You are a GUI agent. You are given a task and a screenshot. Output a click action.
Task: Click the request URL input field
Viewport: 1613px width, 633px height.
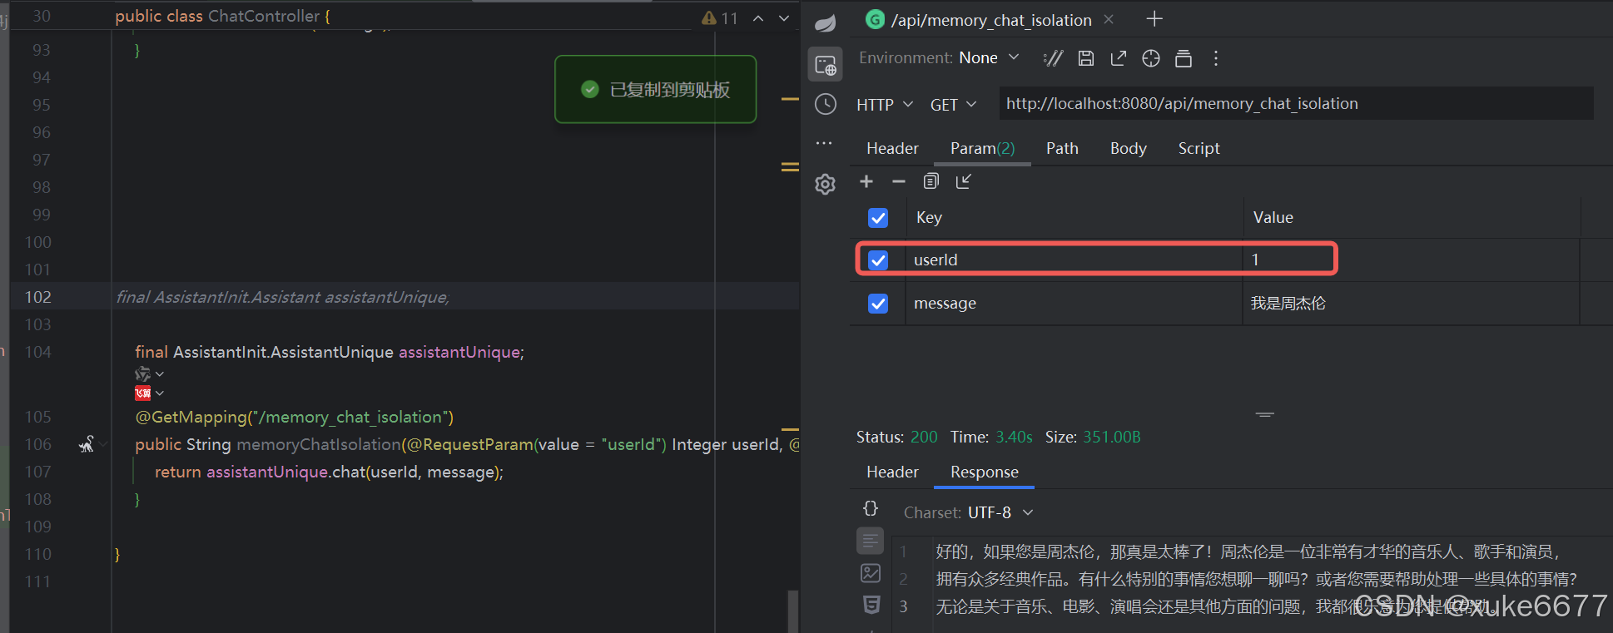click(x=1296, y=103)
